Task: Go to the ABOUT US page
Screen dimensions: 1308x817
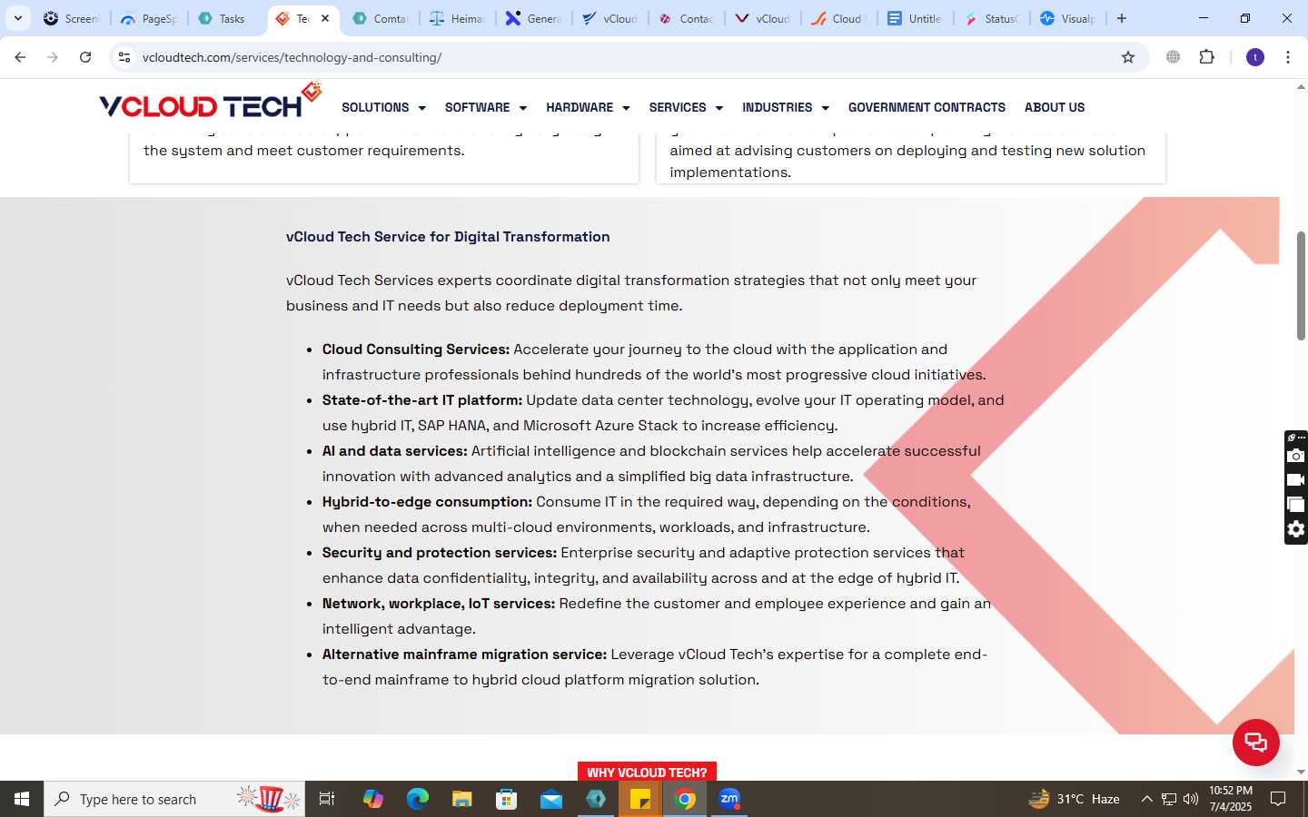Action: pos(1055,107)
